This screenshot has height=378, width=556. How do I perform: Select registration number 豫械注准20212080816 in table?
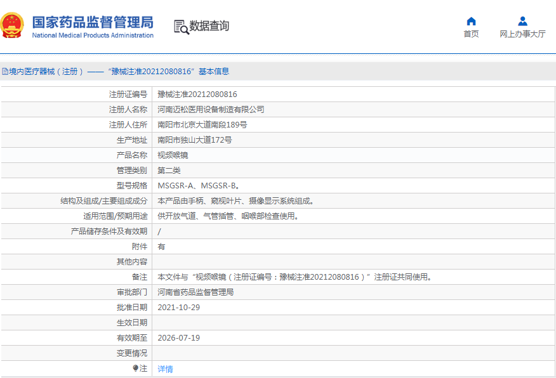click(197, 94)
